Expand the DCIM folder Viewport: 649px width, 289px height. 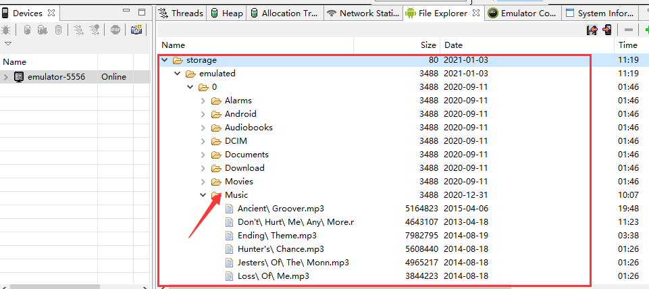(x=203, y=141)
